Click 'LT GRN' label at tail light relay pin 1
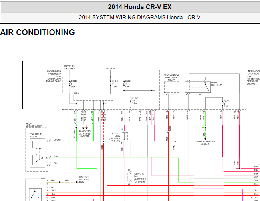Viewport: 260px width, 201px height. coord(58,140)
